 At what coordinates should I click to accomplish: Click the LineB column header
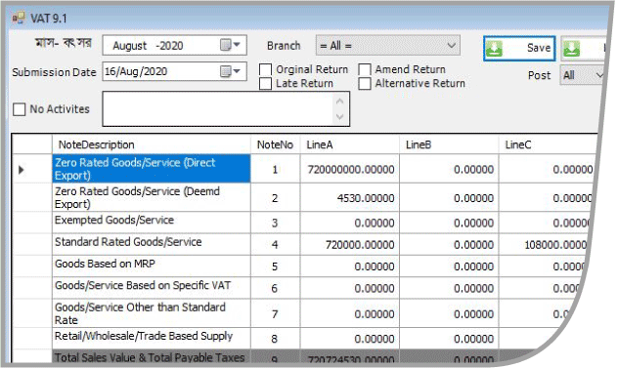[x=449, y=144]
